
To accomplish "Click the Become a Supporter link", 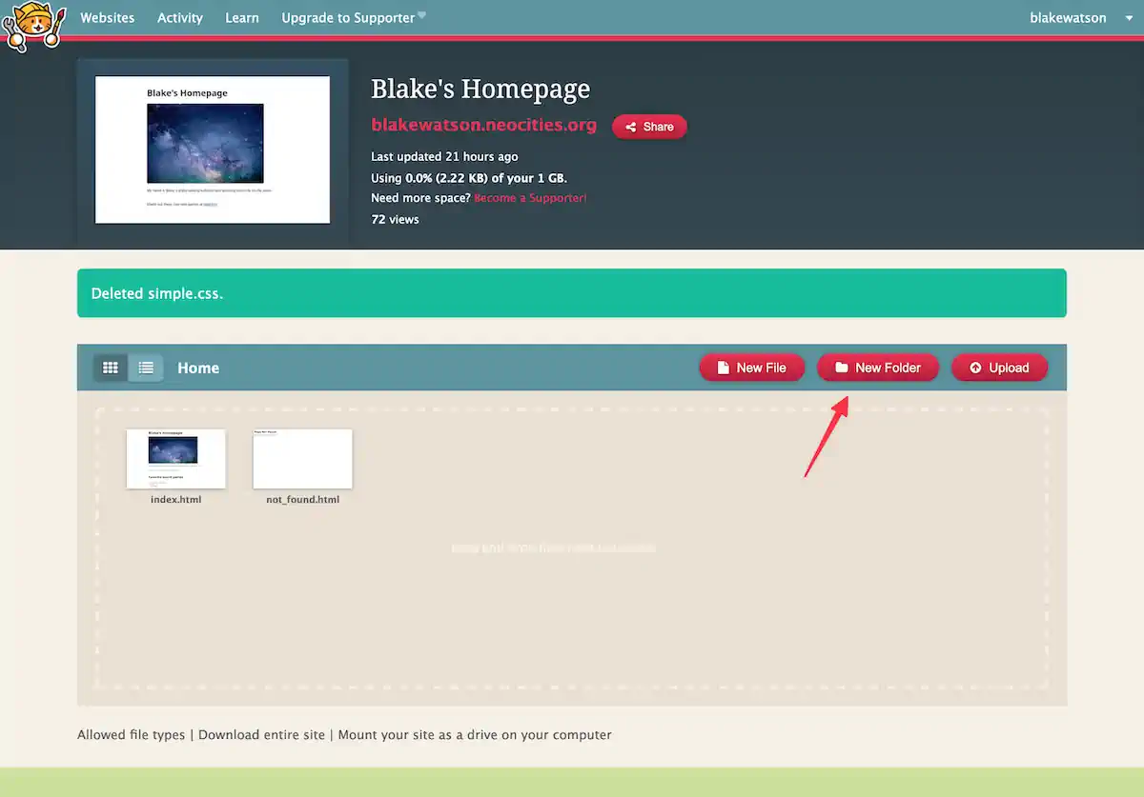I will 530,197.
